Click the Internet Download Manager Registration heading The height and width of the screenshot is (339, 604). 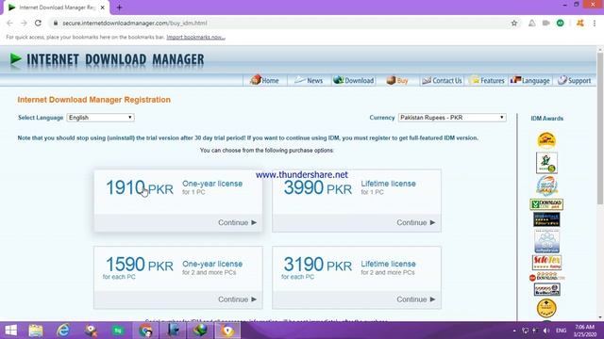(x=94, y=100)
